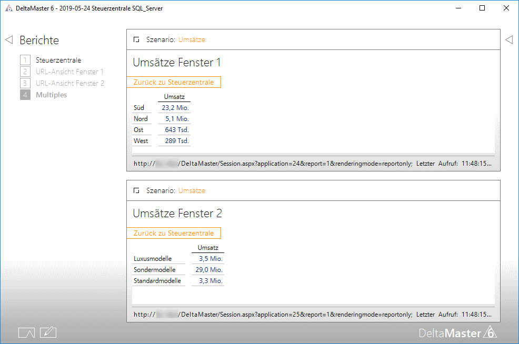The width and height of the screenshot is (519, 344).
Task: Click the Umsätze Fenster 1 title
Action: (x=176, y=63)
